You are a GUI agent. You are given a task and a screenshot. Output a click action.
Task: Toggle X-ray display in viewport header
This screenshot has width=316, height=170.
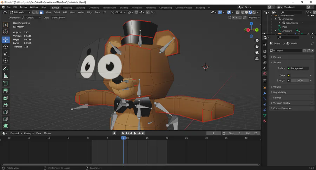tap(238, 12)
